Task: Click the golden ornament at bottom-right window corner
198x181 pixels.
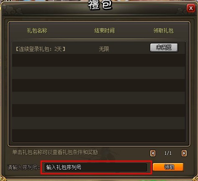Action: [x=195, y=178]
